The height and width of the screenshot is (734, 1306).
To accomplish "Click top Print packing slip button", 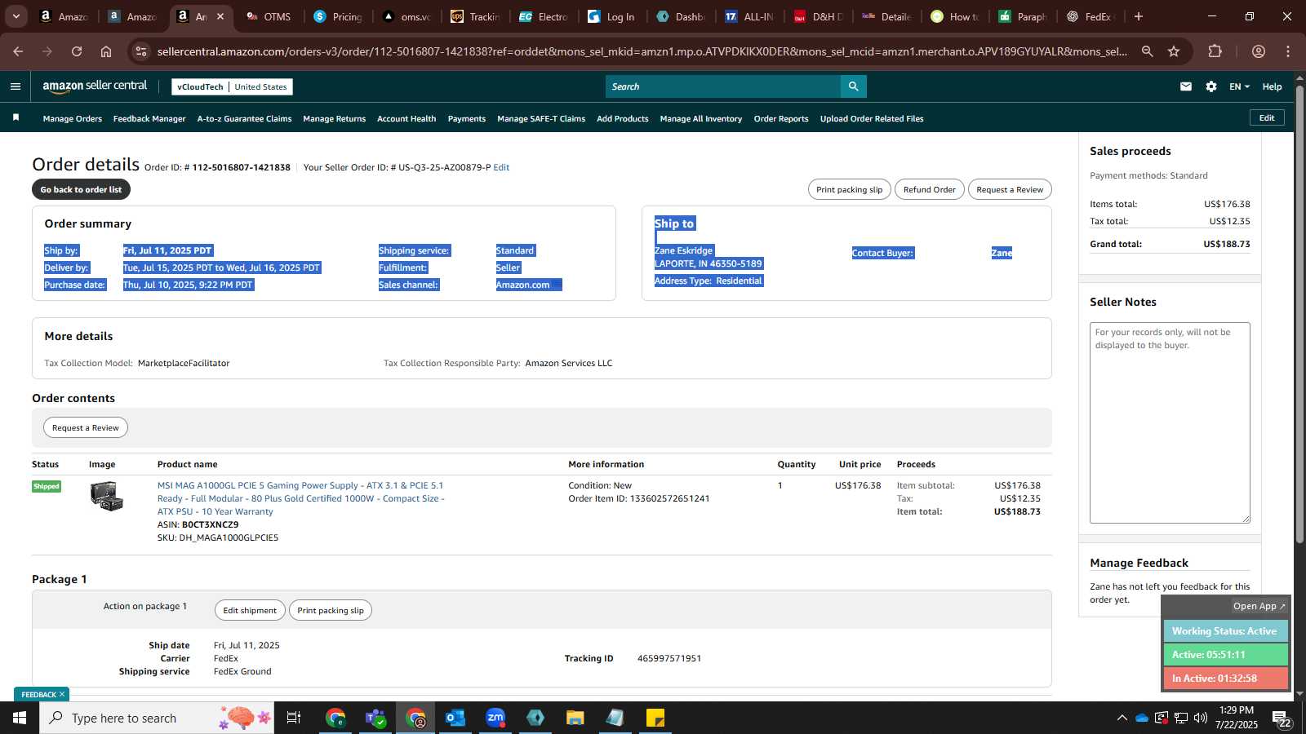I will coord(849,189).
